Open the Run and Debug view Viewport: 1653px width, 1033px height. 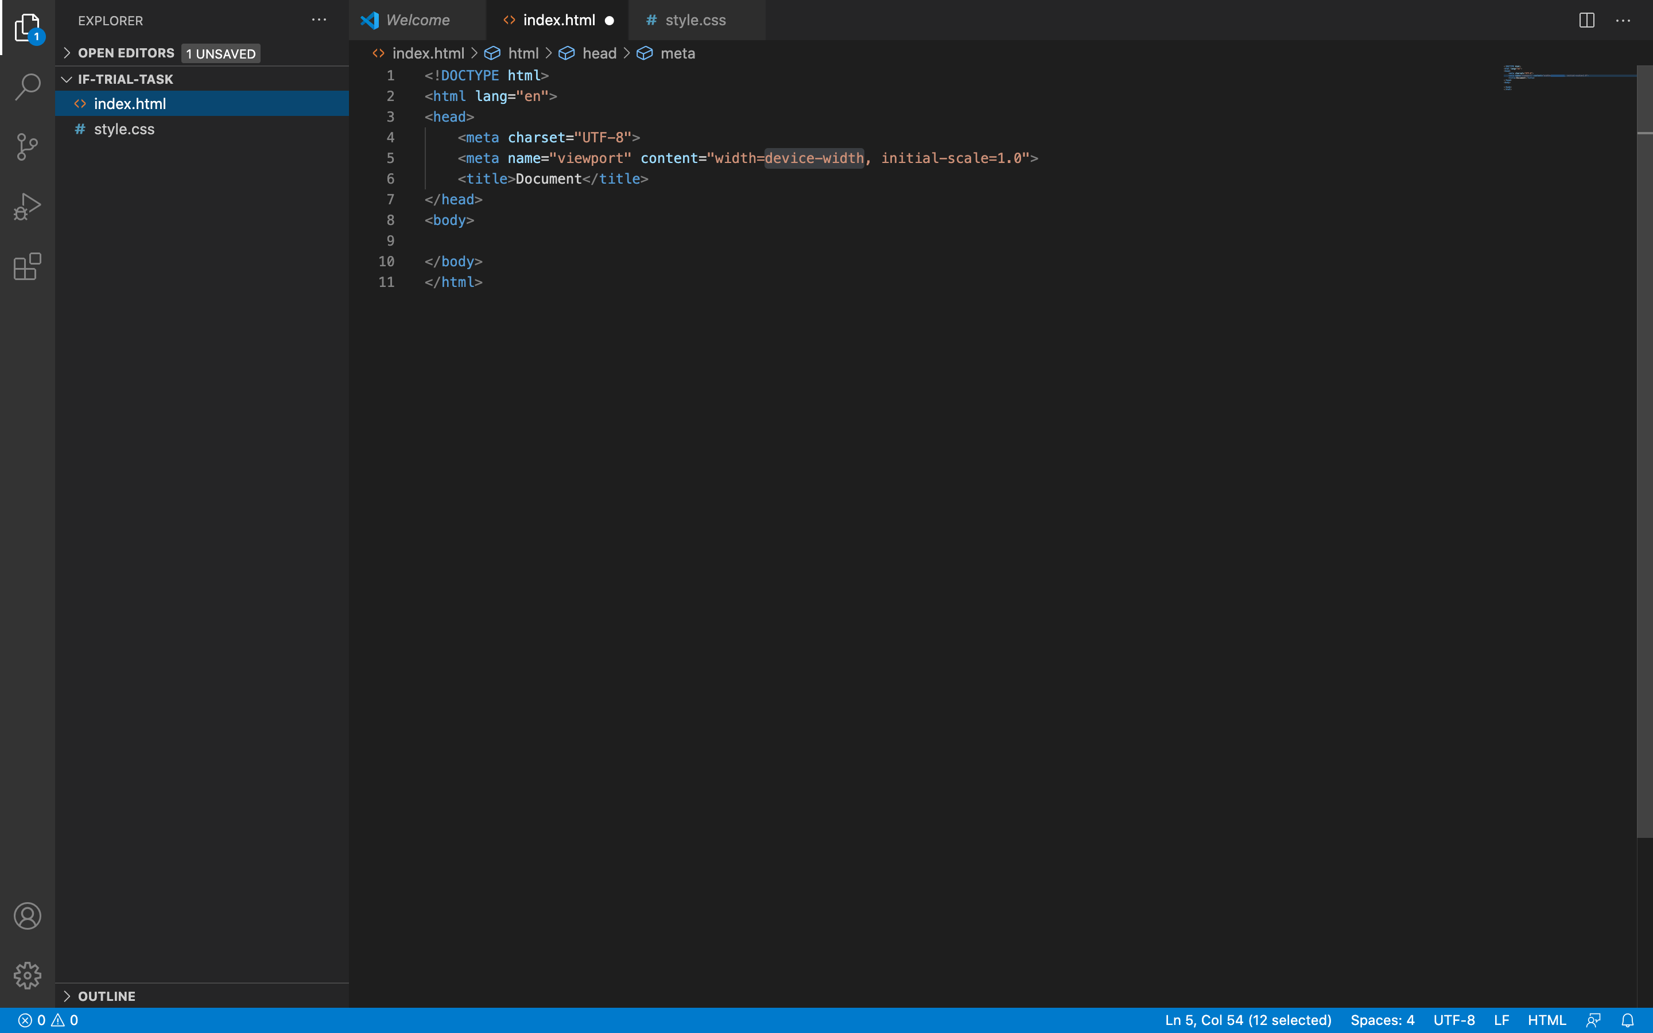pos(28,205)
